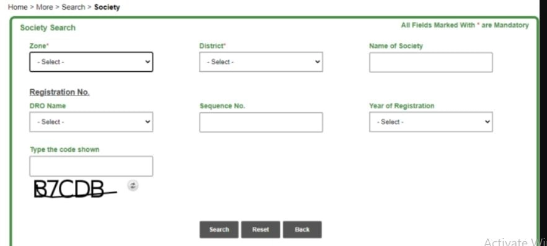This screenshot has width=547, height=246.
Task: Open the DRO Name dropdown
Action: [x=91, y=122]
